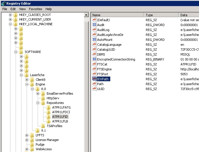199x152 pixels.
Task: Click the MSSQL data cell
Action: tap(185, 54)
